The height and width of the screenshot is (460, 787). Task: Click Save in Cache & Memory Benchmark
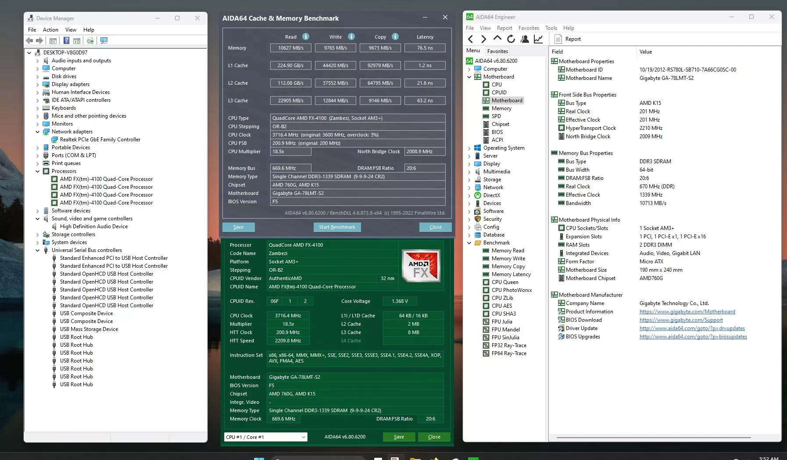(238, 227)
